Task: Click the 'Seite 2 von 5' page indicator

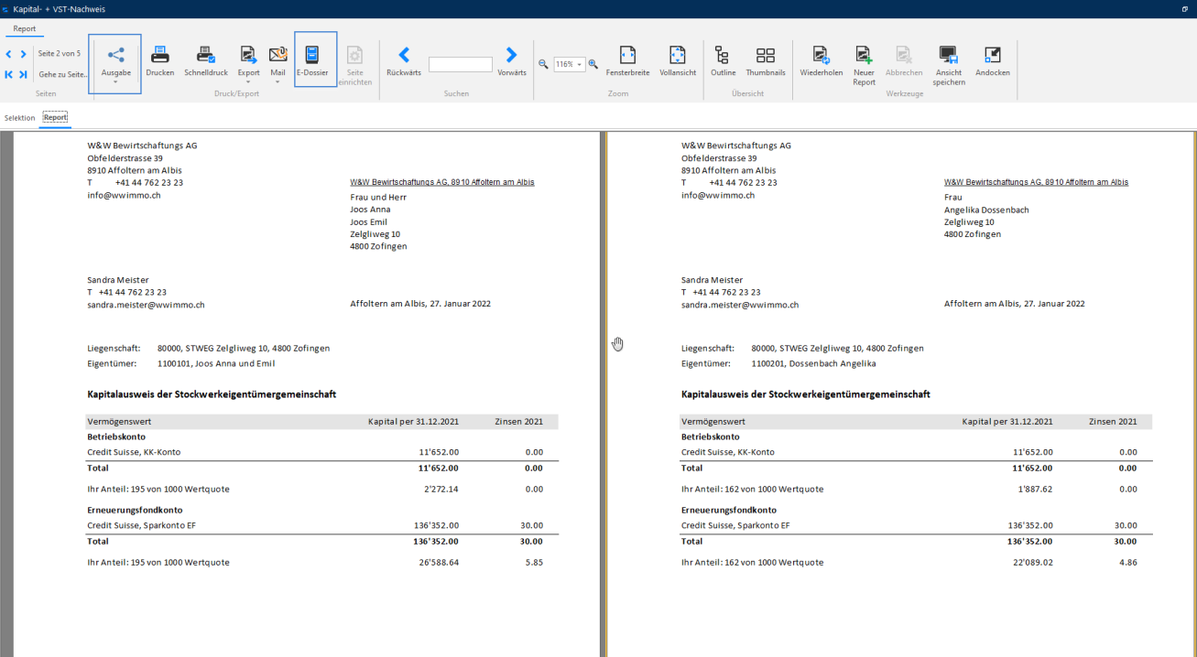Action: click(59, 54)
